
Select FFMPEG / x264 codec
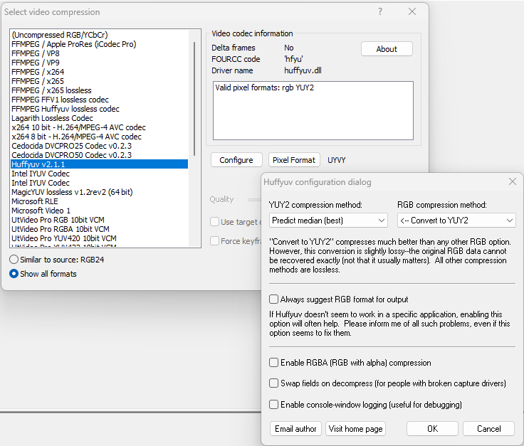point(99,72)
